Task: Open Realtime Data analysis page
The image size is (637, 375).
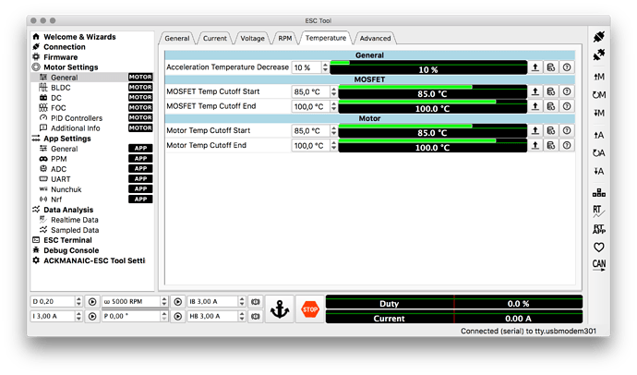Action: [75, 220]
